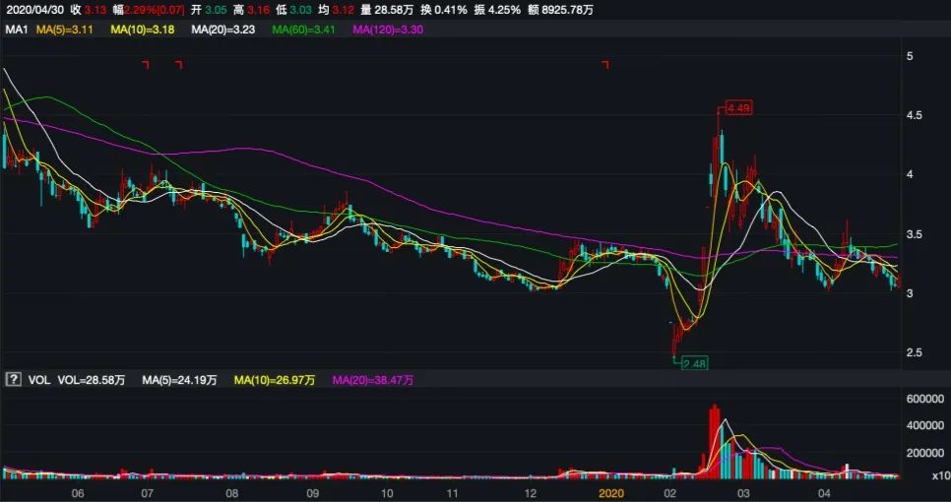Click the 4.49 high price marker
This screenshot has width=951, height=502.
pos(738,107)
